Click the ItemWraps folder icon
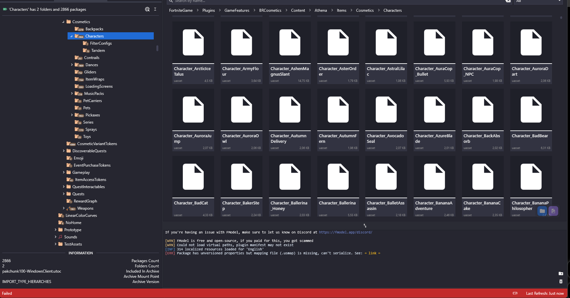 point(80,79)
